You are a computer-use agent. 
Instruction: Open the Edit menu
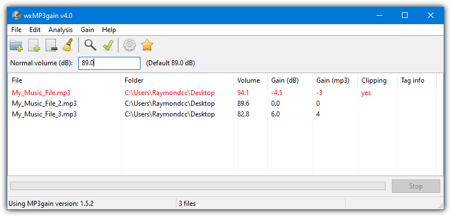35,30
